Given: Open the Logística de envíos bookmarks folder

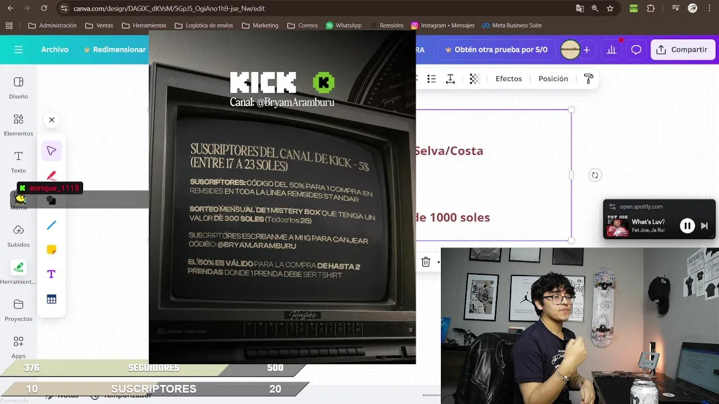Looking at the screenshot, I should pos(204,25).
